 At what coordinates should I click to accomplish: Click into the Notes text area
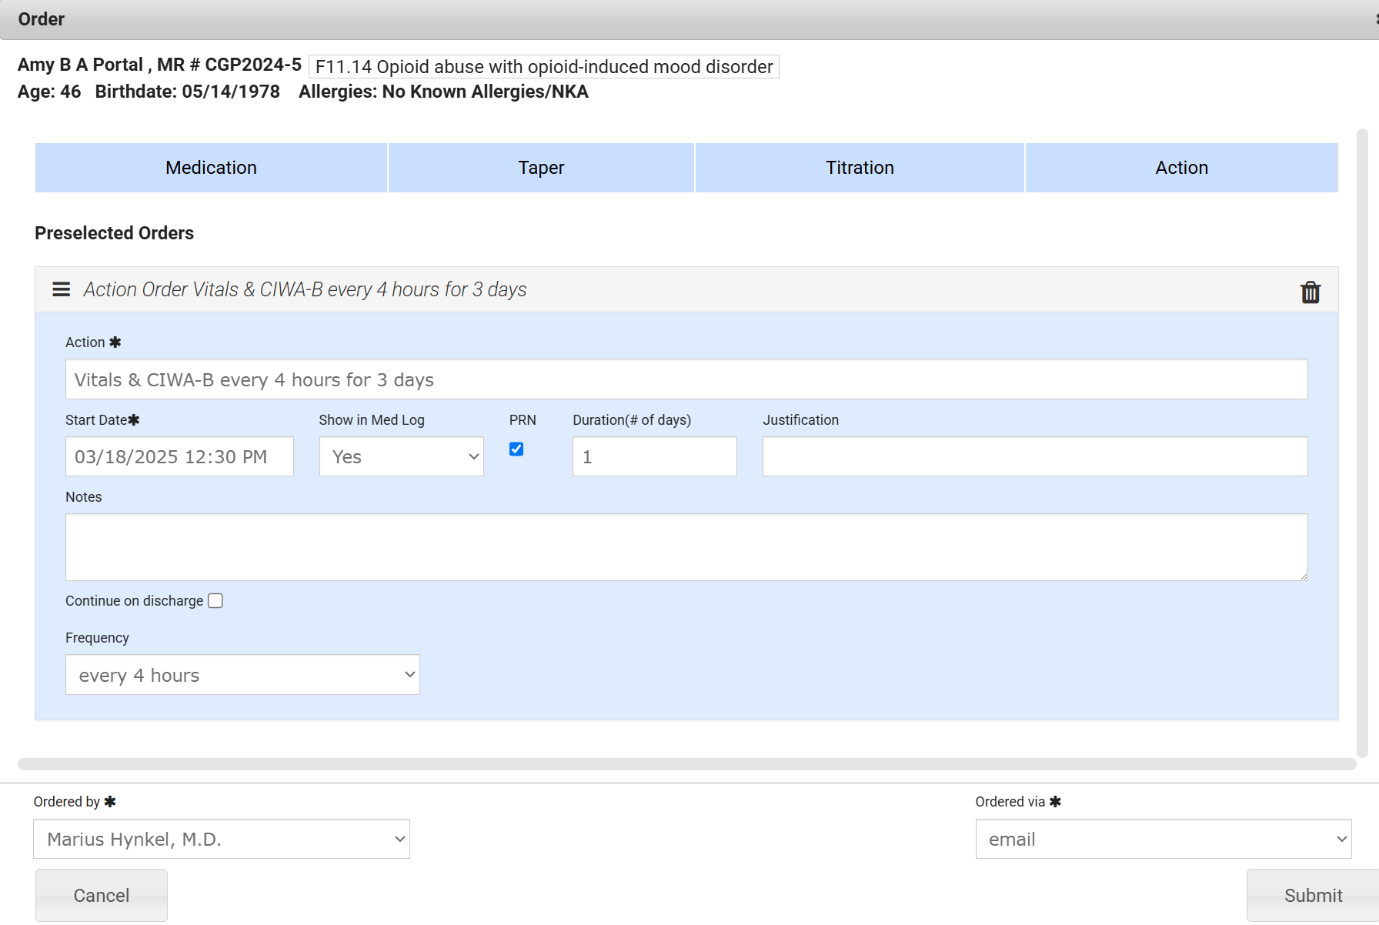tap(686, 547)
